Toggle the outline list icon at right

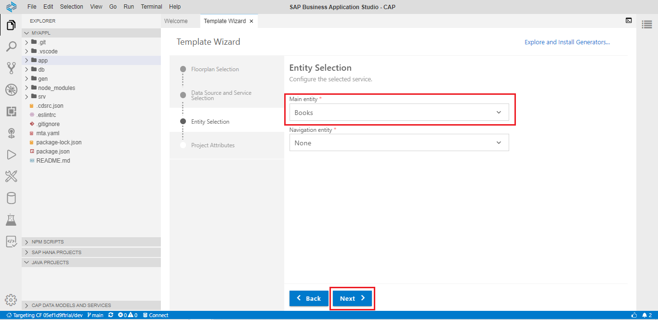(x=647, y=25)
